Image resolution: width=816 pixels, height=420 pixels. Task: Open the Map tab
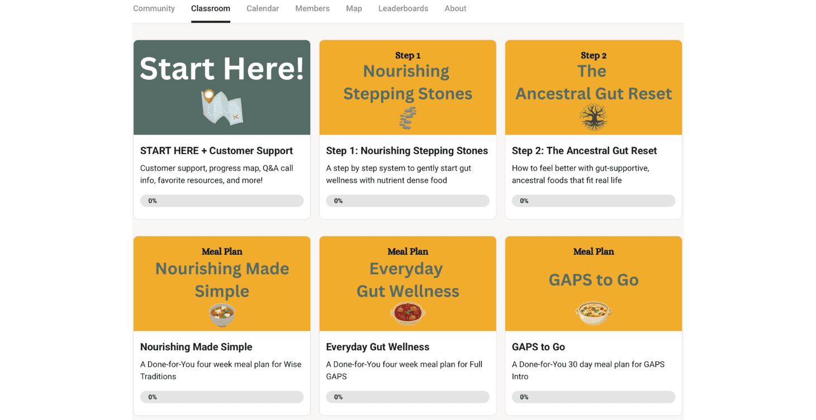[x=354, y=9]
